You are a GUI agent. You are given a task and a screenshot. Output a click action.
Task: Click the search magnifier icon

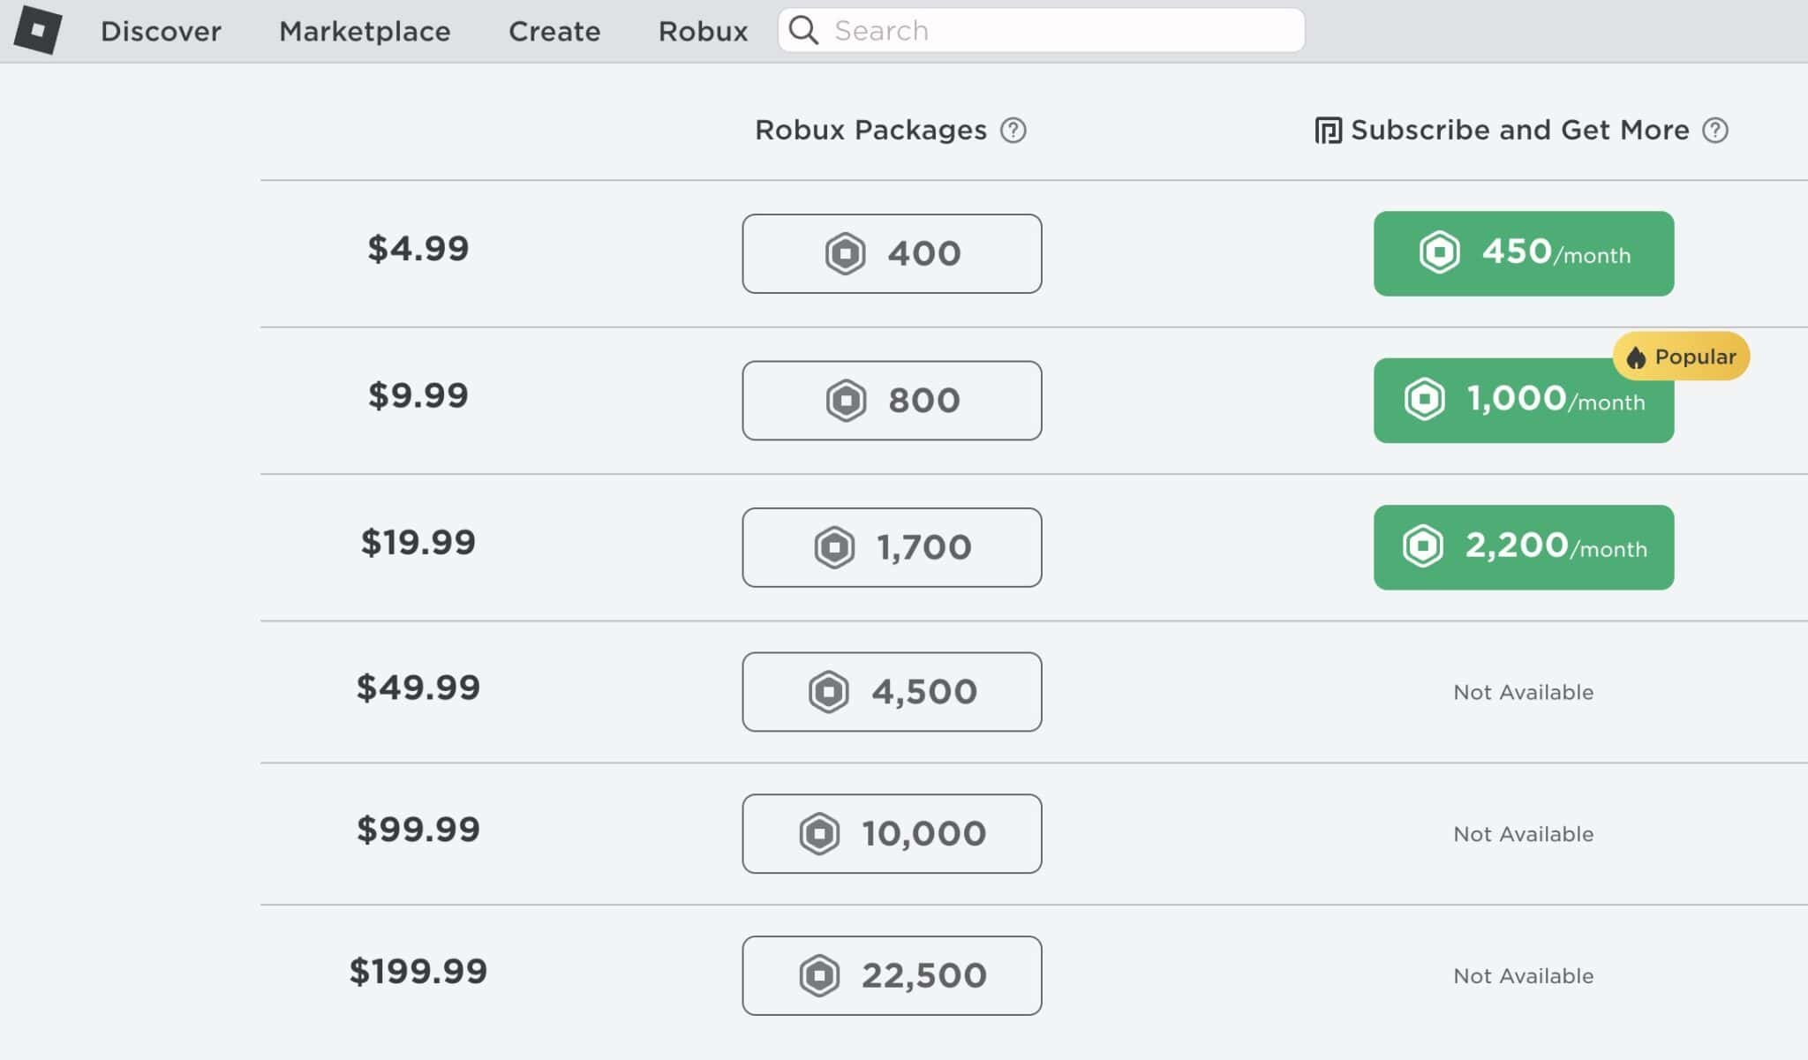click(803, 30)
